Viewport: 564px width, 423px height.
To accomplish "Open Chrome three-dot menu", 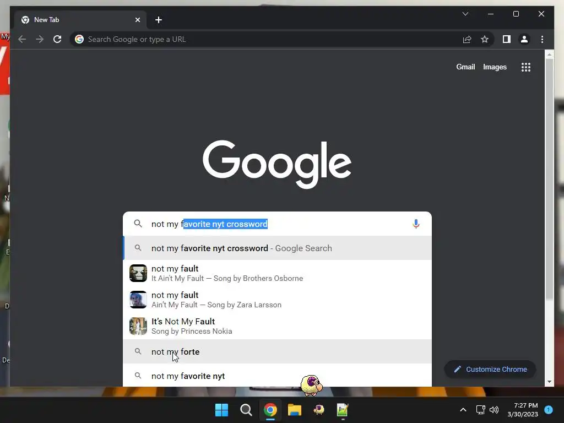I will click(x=542, y=39).
